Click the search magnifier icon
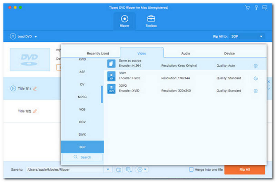Viewport: 276px width, 182px height. coord(76,157)
